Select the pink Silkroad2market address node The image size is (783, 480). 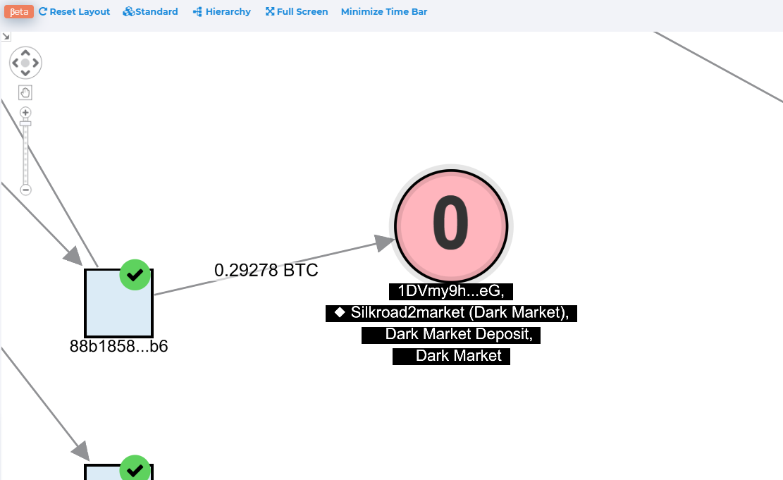(451, 226)
